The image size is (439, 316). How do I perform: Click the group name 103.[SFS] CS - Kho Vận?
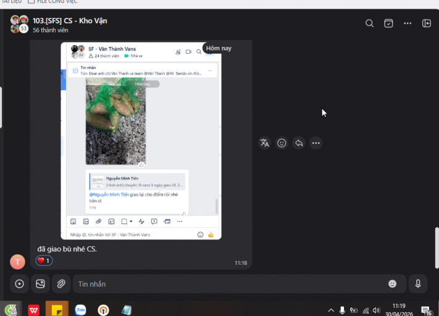click(x=70, y=21)
